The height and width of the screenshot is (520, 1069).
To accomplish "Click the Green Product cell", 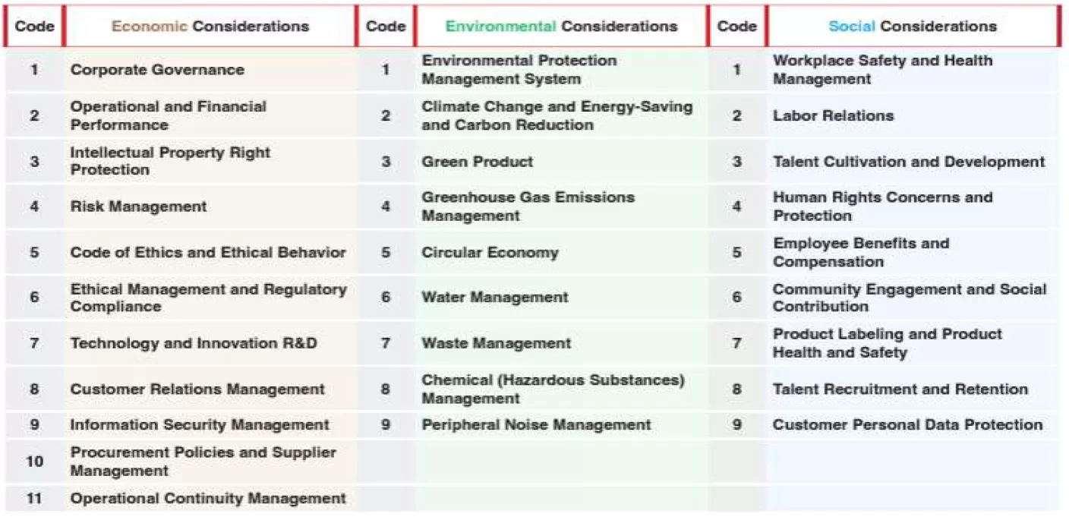I will click(x=478, y=162).
